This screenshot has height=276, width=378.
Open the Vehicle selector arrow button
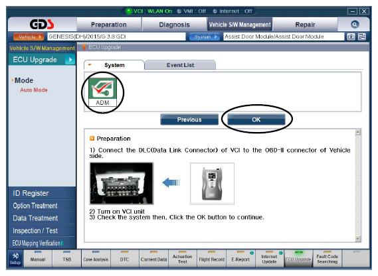pyautogui.click(x=29, y=37)
